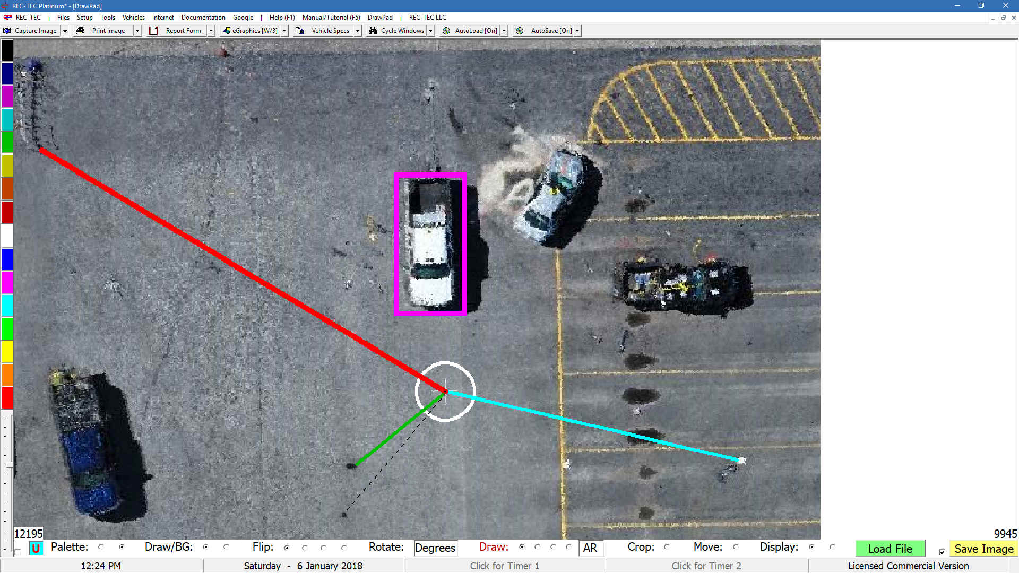Open the REC-TEC LLC menu

coord(427,18)
